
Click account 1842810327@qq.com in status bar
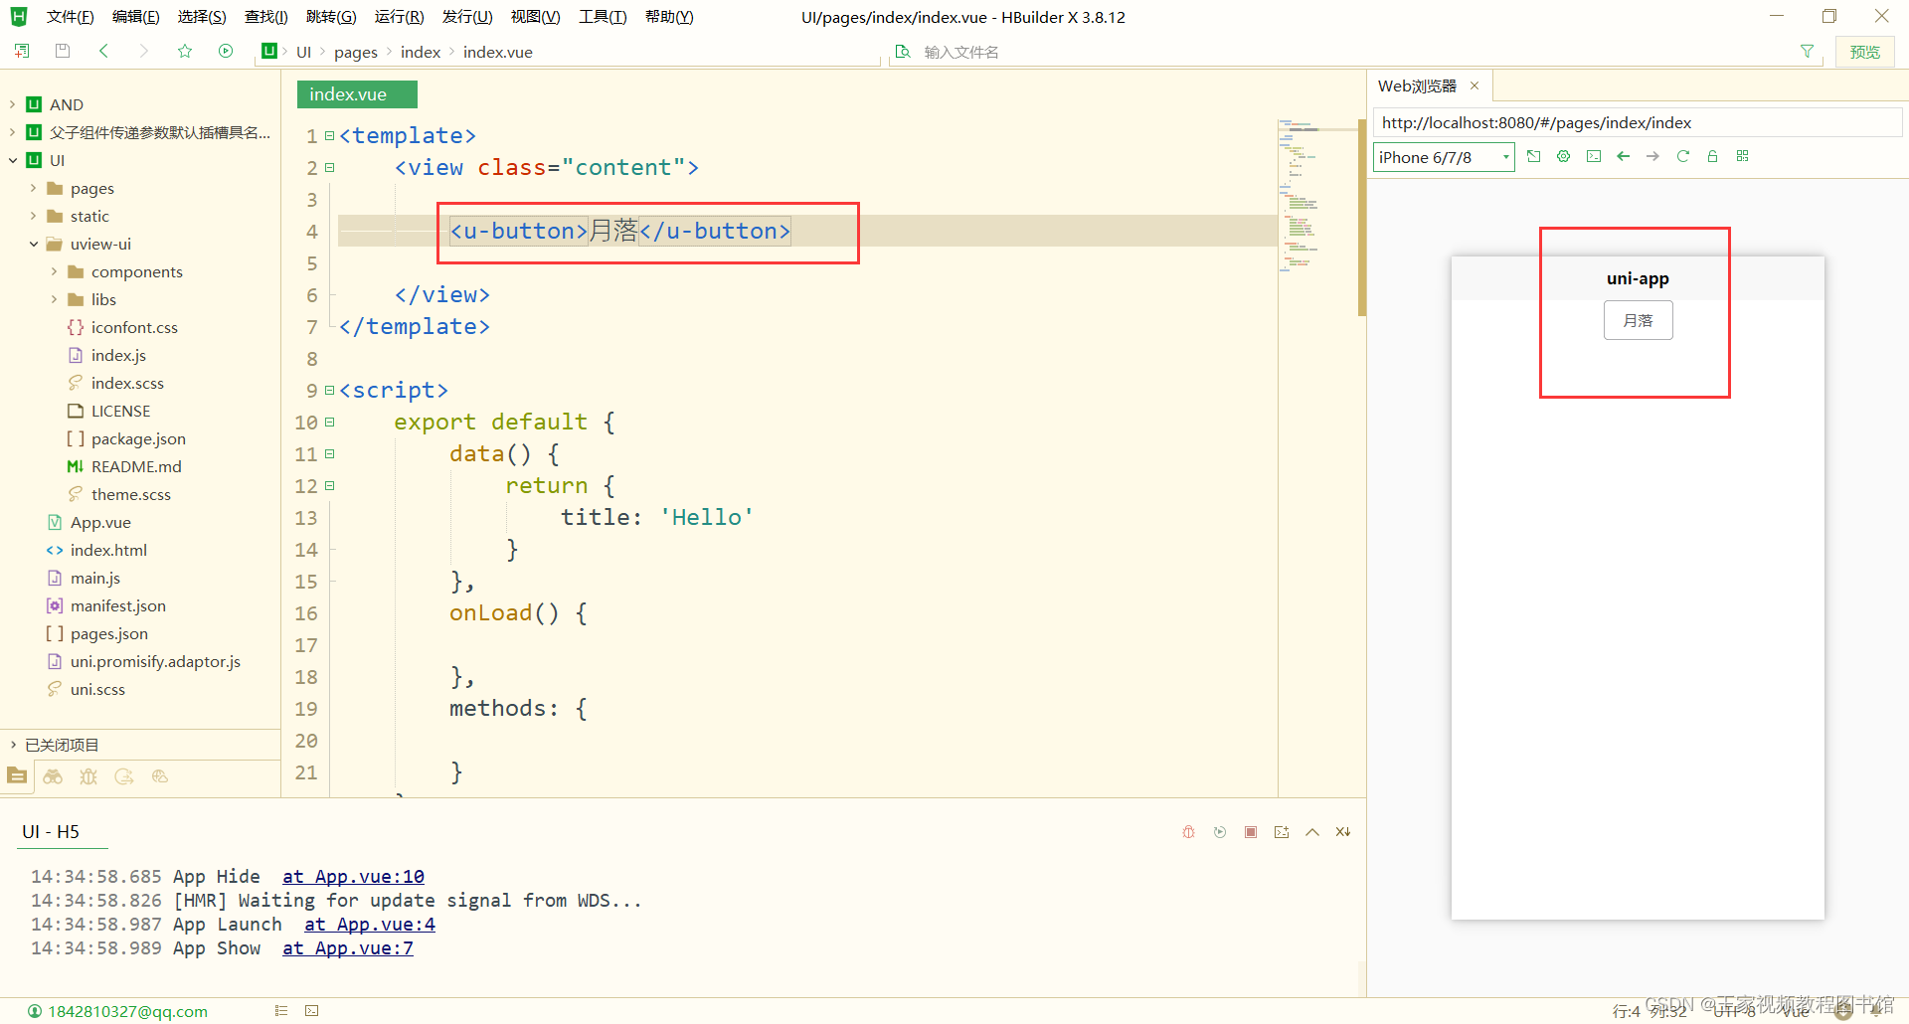(117, 1011)
